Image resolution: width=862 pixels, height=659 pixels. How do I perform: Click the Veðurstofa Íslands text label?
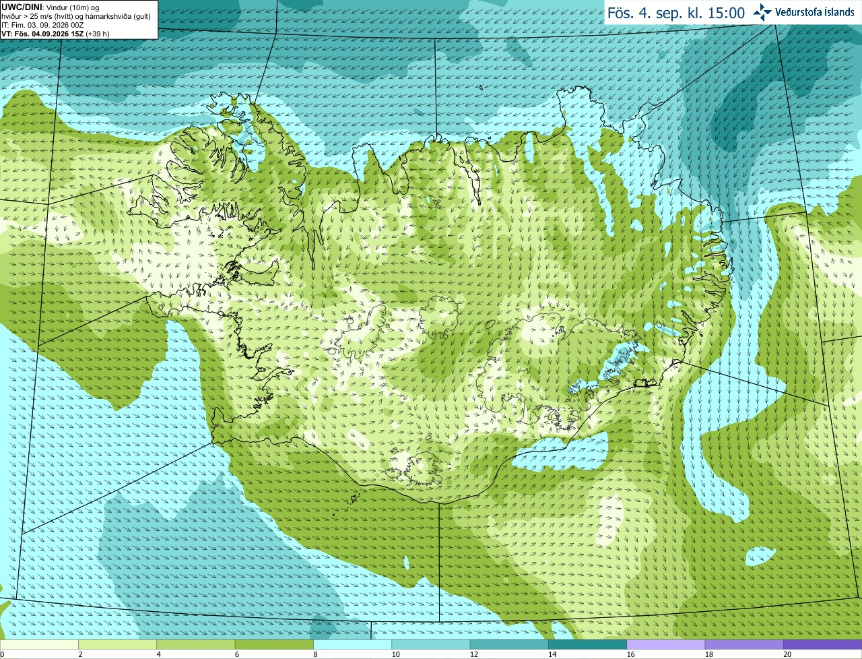coord(815,12)
